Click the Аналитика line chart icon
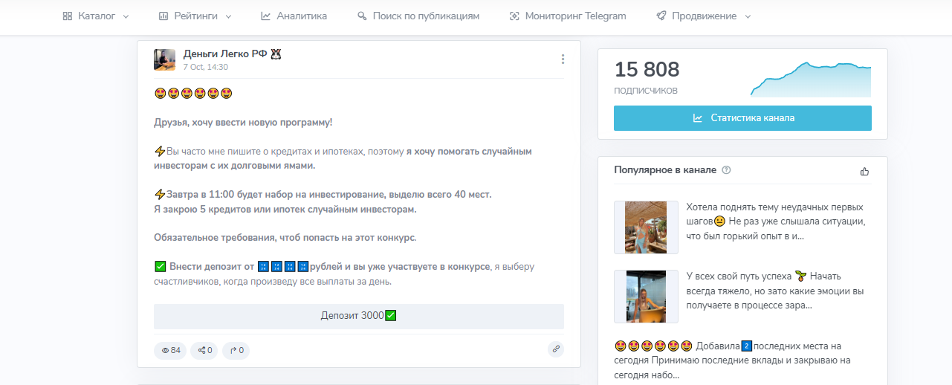The width and height of the screenshot is (952, 385). click(266, 16)
